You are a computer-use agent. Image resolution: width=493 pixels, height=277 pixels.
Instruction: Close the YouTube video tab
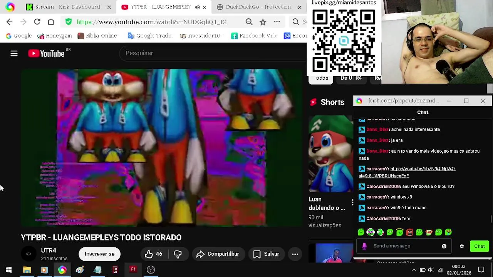coord(204,7)
